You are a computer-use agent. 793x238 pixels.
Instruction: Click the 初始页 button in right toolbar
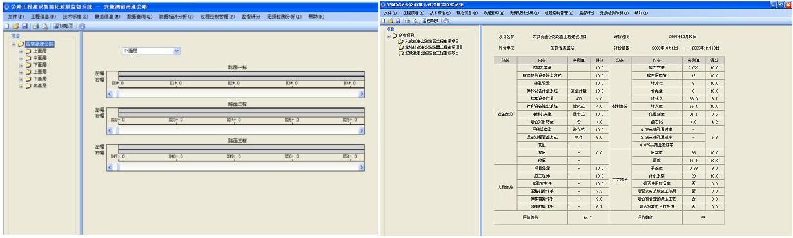pyautogui.click(x=431, y=21)
